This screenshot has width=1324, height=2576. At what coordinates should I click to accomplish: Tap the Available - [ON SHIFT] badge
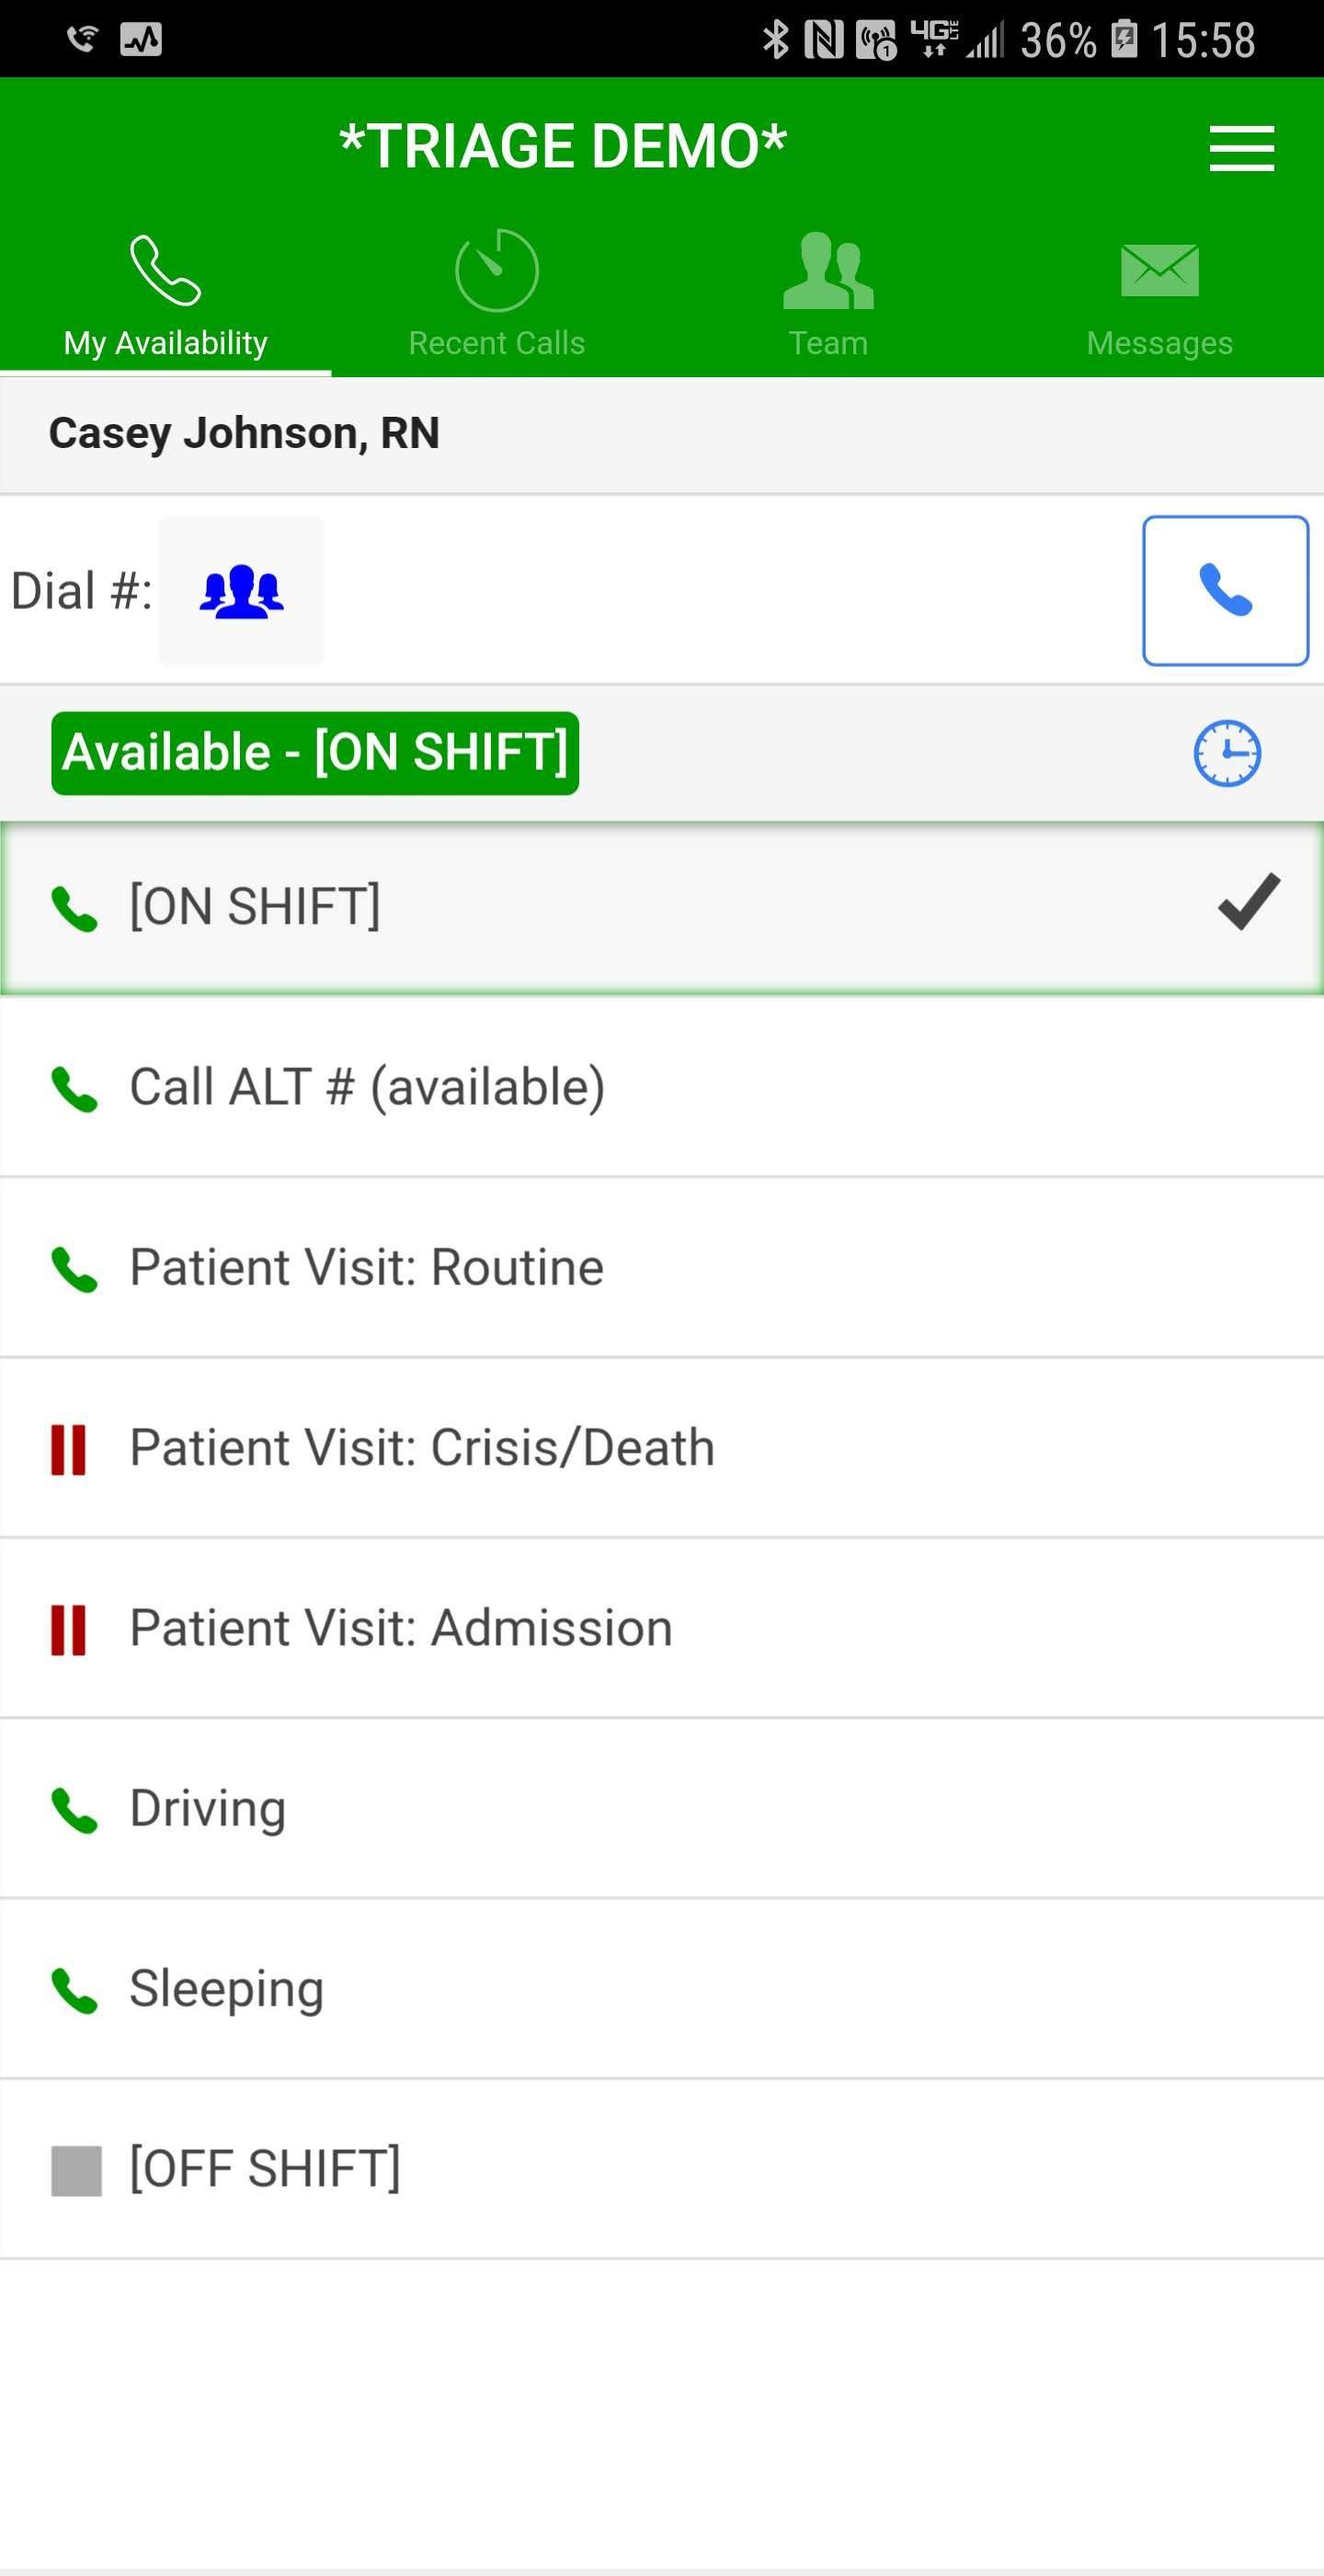[x=314, y=753]
